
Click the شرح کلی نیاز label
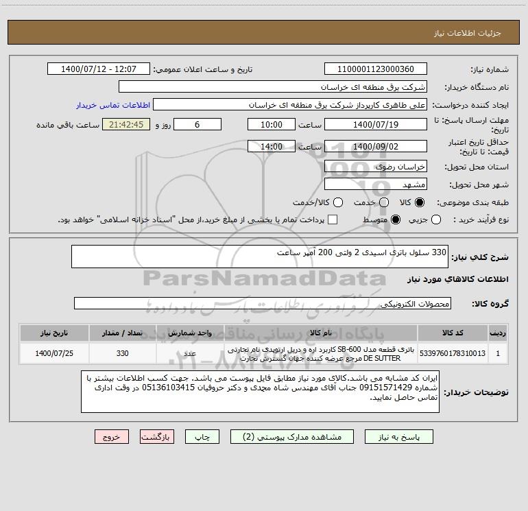click(480, 257)
